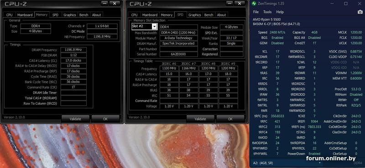Minimize the CPU-Z SPD window

pyautogui.click(x=230, y=3)
